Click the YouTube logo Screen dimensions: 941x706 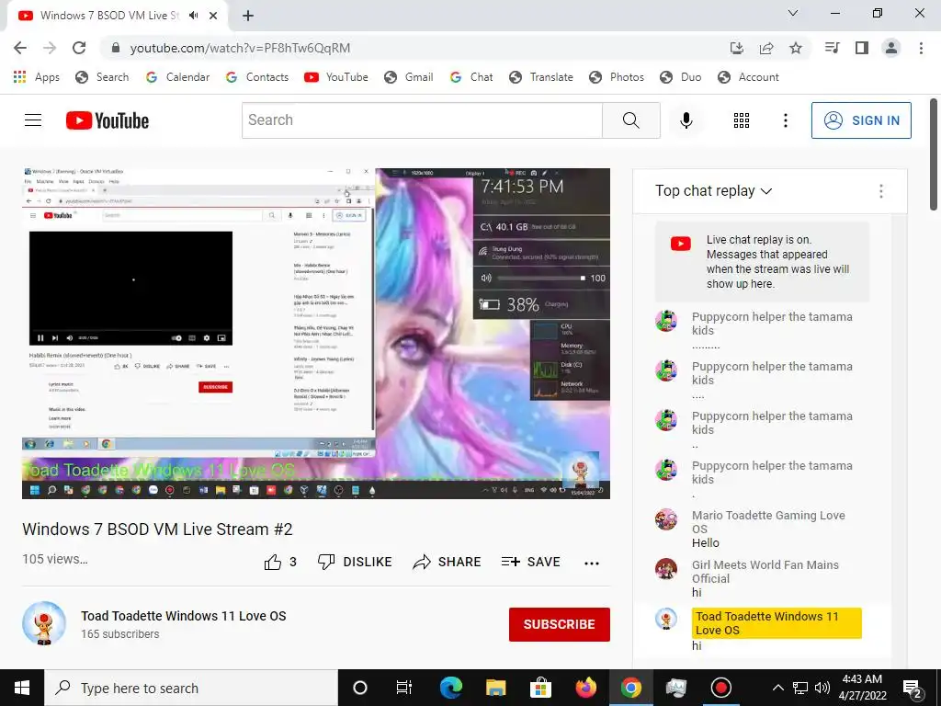[x=108, y=120]
